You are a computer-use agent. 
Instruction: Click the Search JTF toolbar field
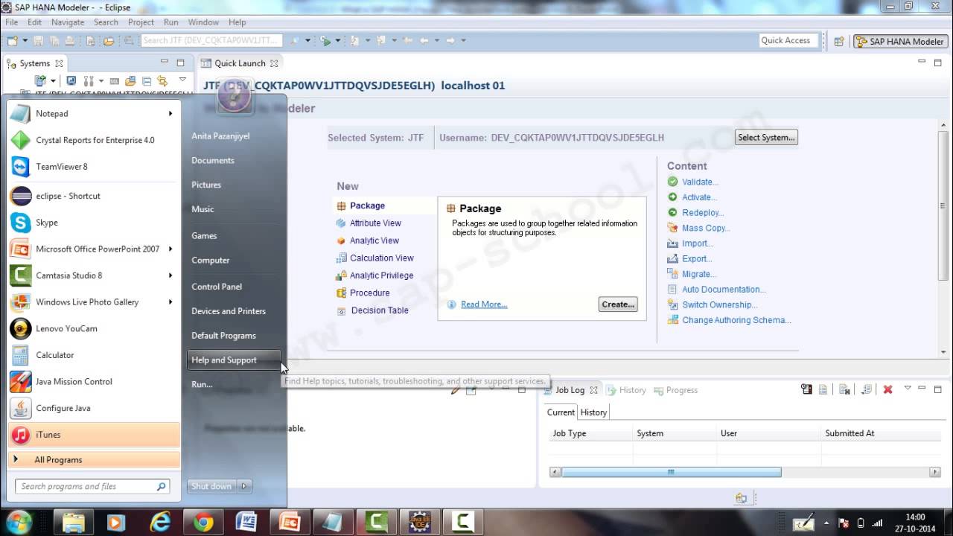[211, 40]
